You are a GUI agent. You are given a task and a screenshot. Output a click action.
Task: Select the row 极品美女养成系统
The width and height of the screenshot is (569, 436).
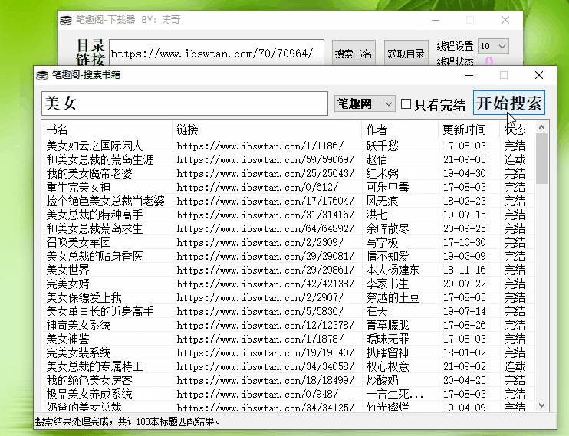288,394
